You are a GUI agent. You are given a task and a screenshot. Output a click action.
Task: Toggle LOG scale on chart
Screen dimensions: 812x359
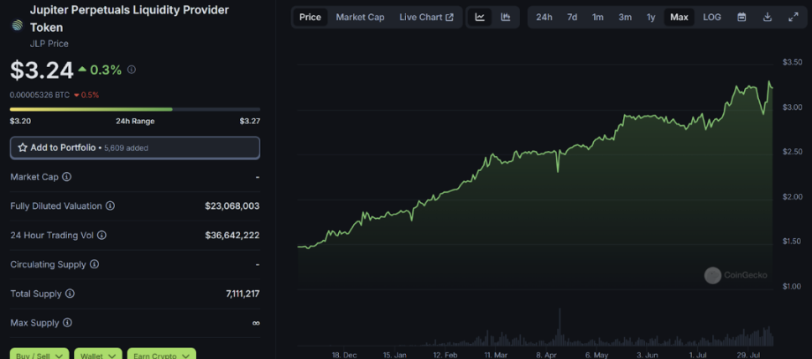click(x=711, y=17)
